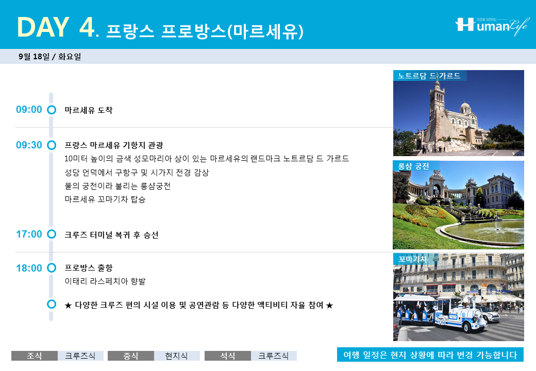Open the 꼬마기차 tourist train photo
536x371 pixels.
[x=458, y=297]
